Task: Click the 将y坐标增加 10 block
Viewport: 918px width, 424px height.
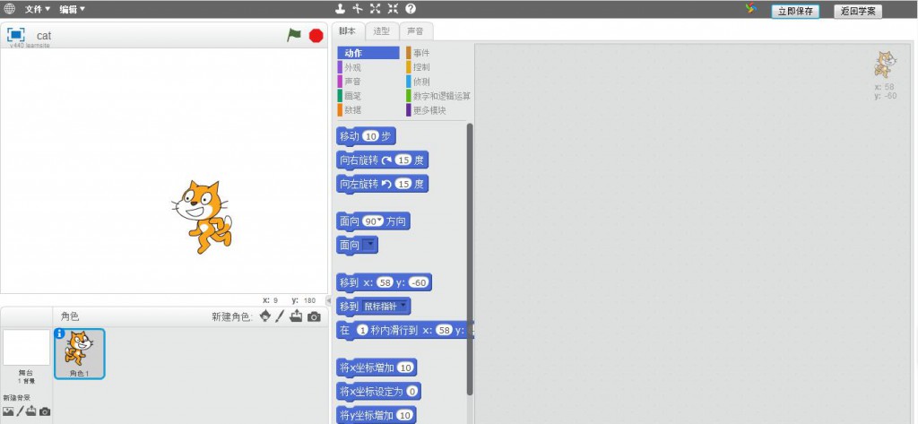Action: (377, 415)
